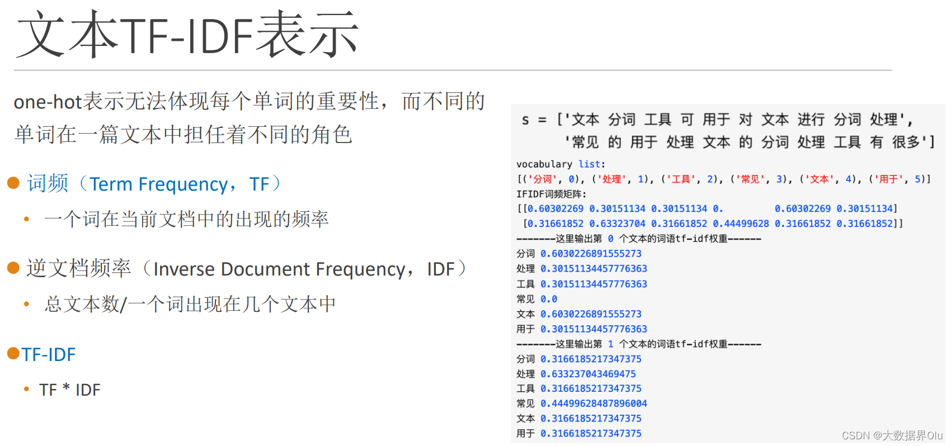
Task: Click output row "常见 0.44499628487896004"
Action: 582,404
